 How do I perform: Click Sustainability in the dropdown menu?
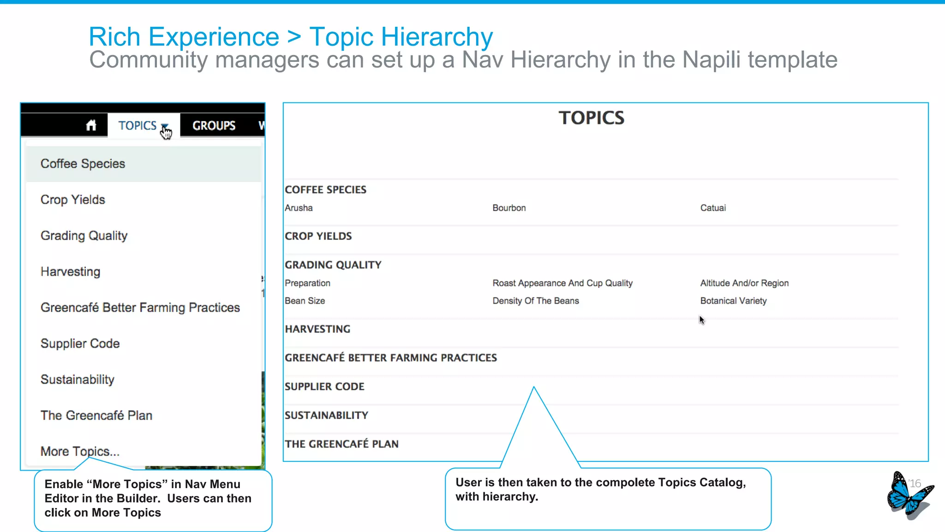click(77, 380)
